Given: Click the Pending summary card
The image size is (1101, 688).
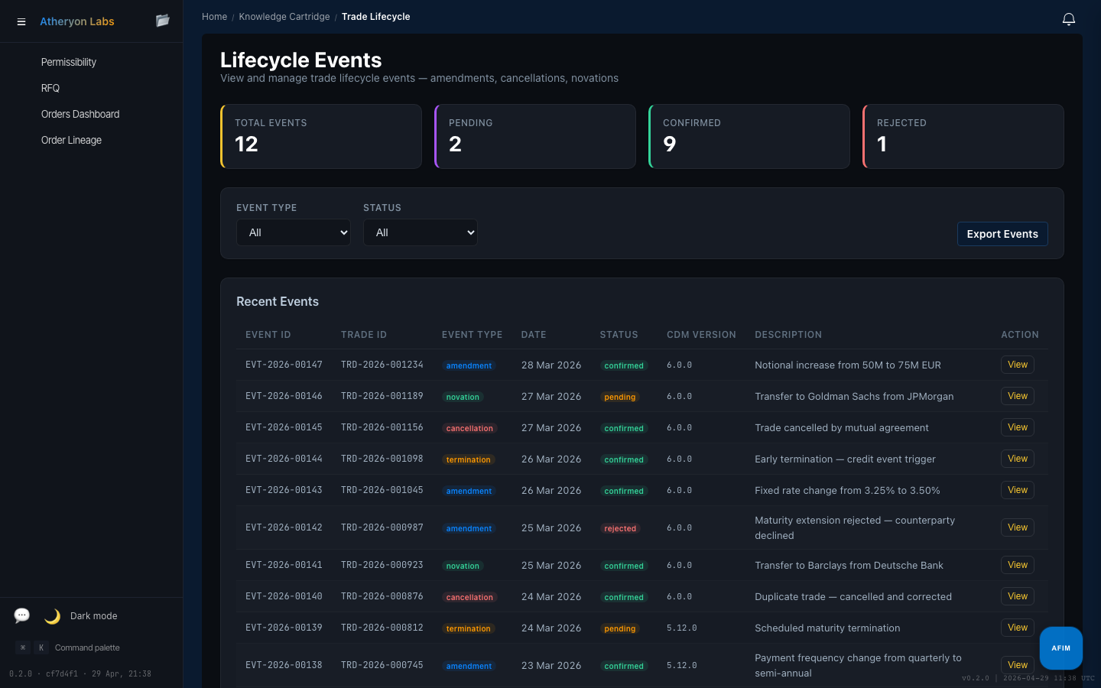Looking at the screenshot, I should click(x=535, y=136).
